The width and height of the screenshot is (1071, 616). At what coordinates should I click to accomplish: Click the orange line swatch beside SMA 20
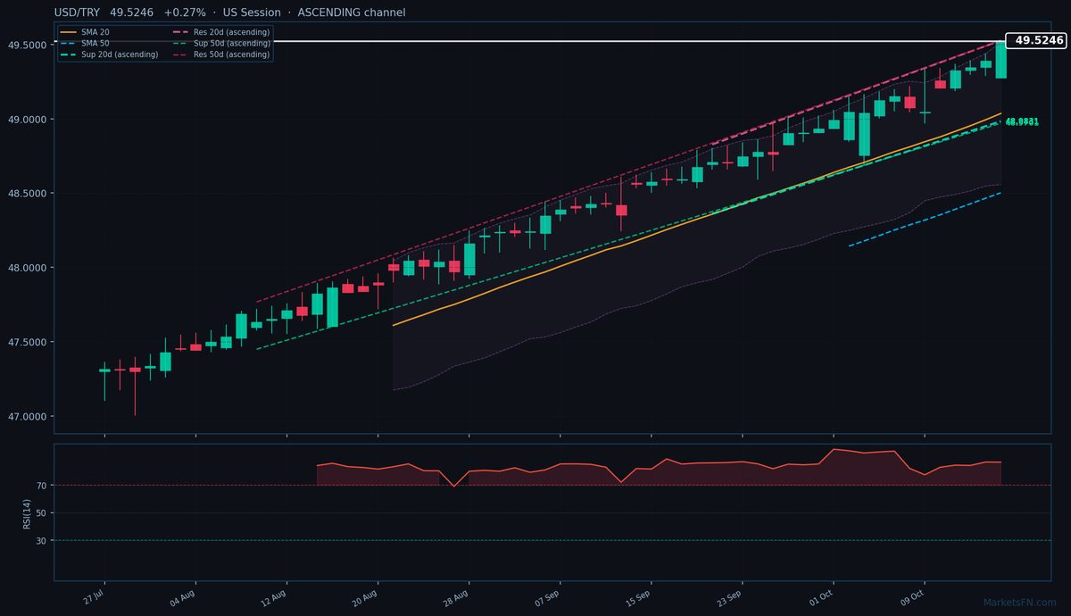coord(68,32)
